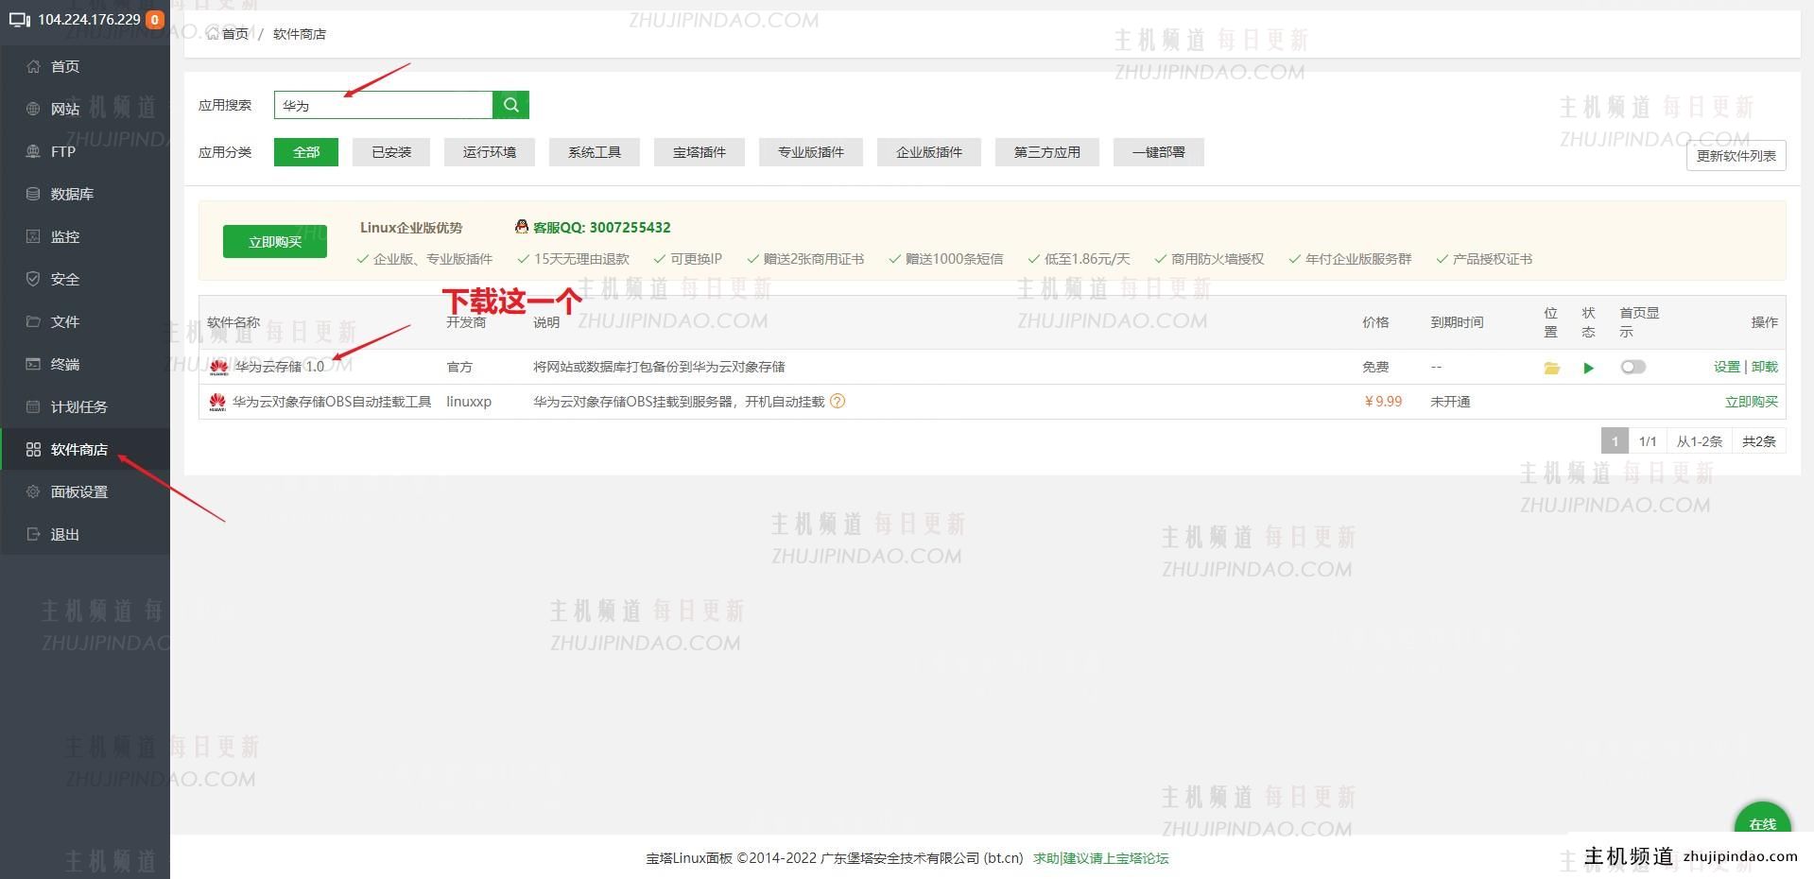Select the 宝塔插件 category tab
Viewport: 1814px width, 879px height.
700,152
